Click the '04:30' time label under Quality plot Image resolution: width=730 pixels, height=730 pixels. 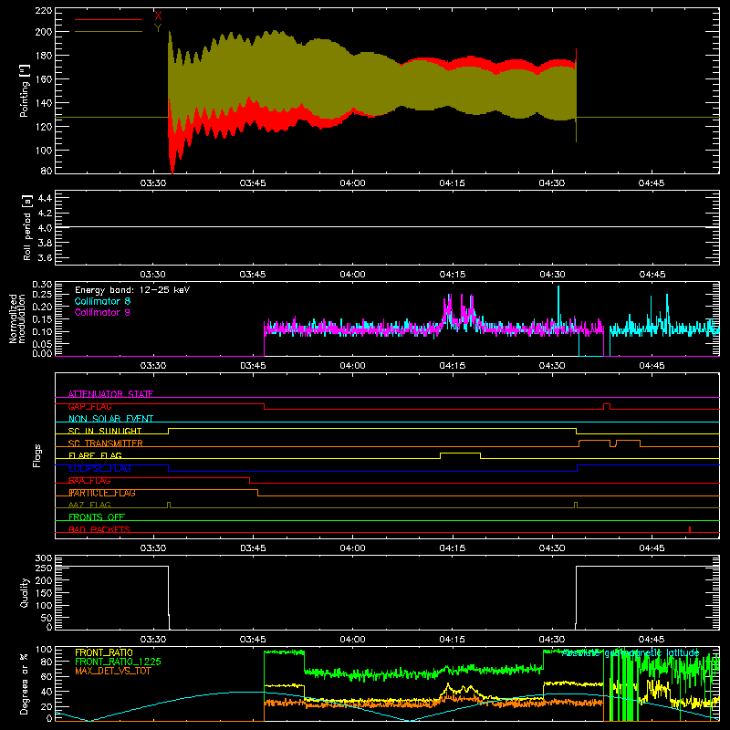point(552,640)
